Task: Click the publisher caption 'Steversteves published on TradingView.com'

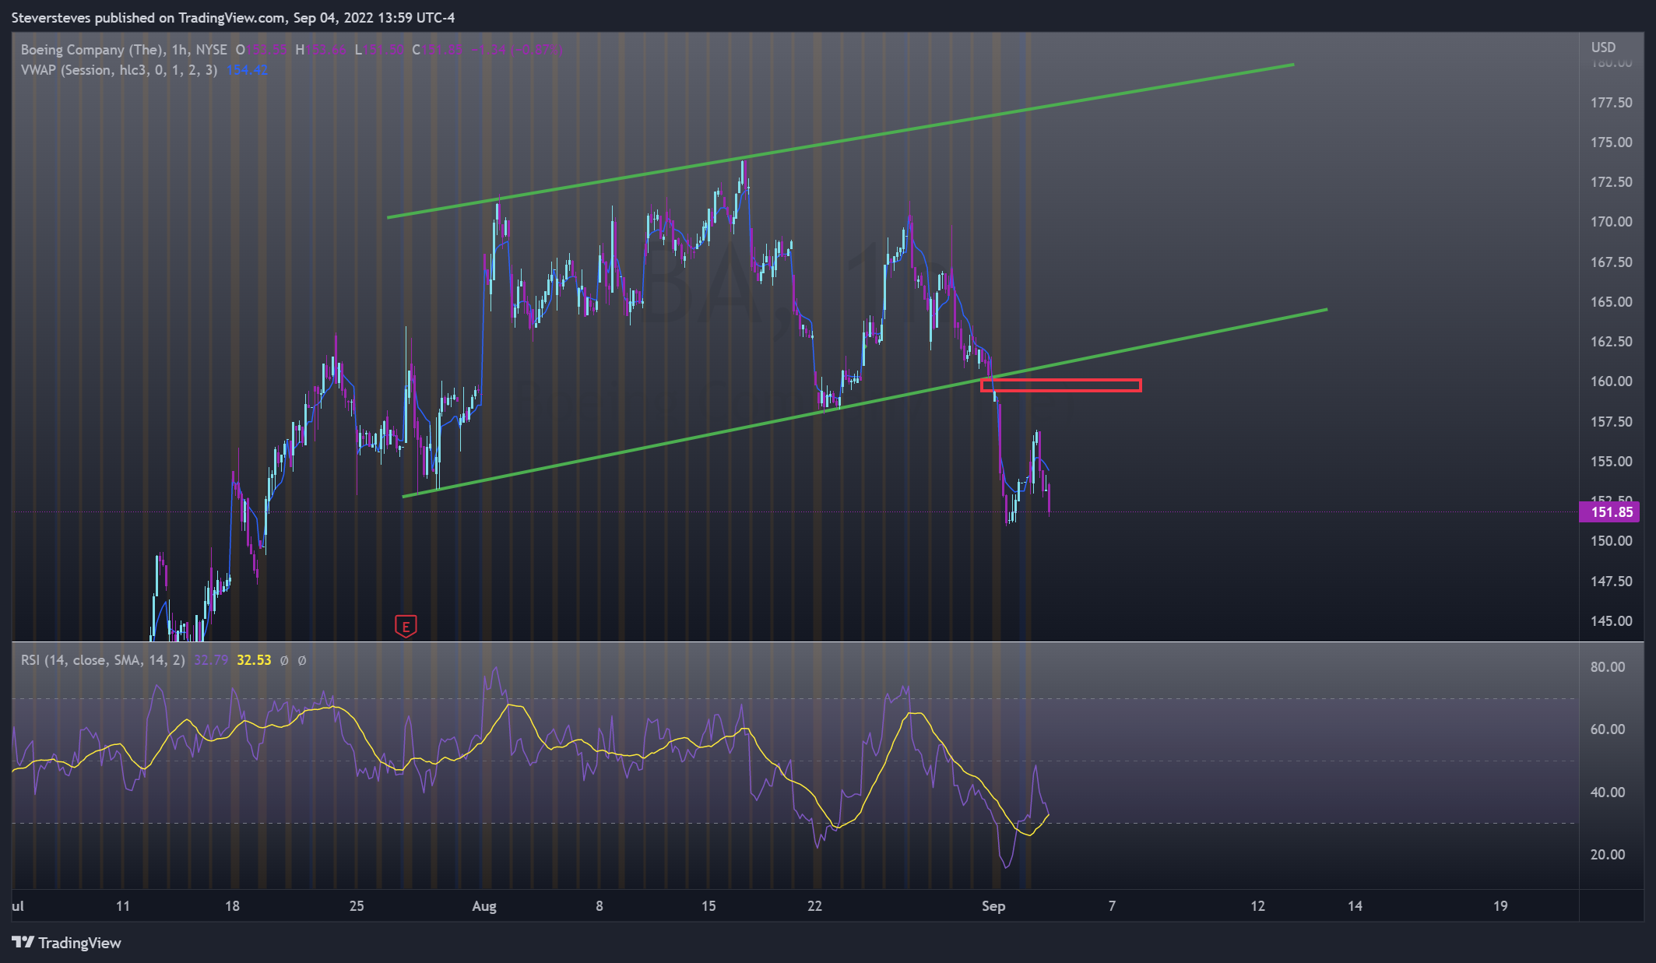Action: click(148, 18)
